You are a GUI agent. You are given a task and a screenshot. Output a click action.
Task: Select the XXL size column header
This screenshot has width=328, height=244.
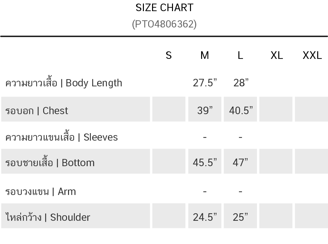312,55
